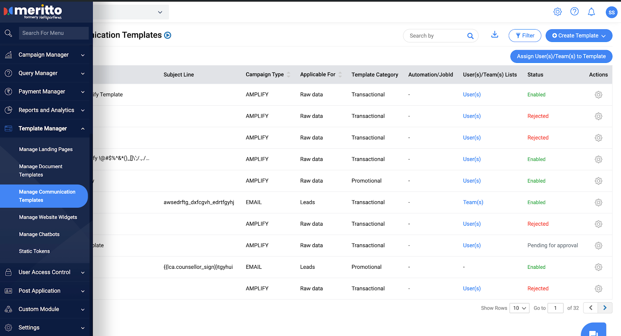Open the help question mark icon
Viewport: 621px width, 336px height.
point(574,12)
